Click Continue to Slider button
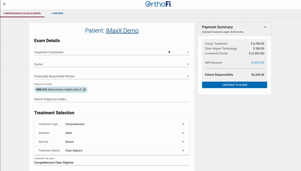 234,85
